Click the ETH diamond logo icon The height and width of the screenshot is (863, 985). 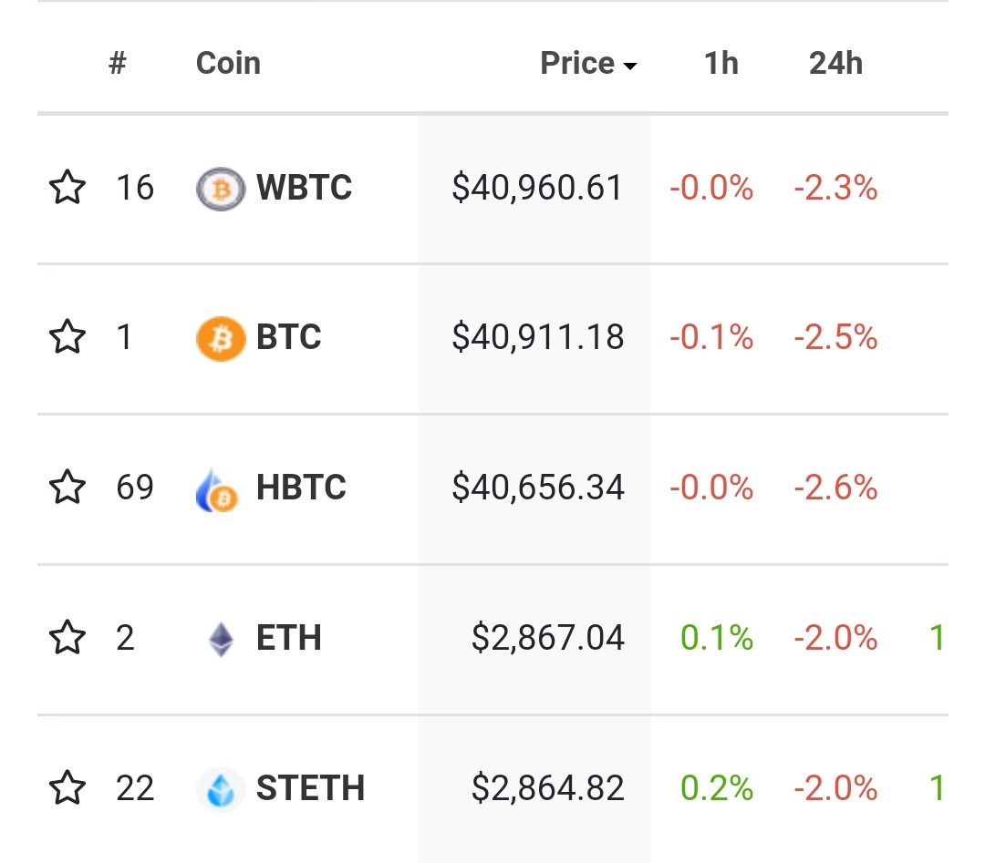coord(221,638)
